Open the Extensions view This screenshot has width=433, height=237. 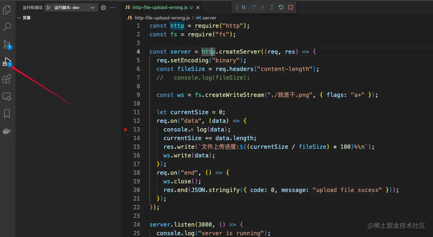coord(7,79)
